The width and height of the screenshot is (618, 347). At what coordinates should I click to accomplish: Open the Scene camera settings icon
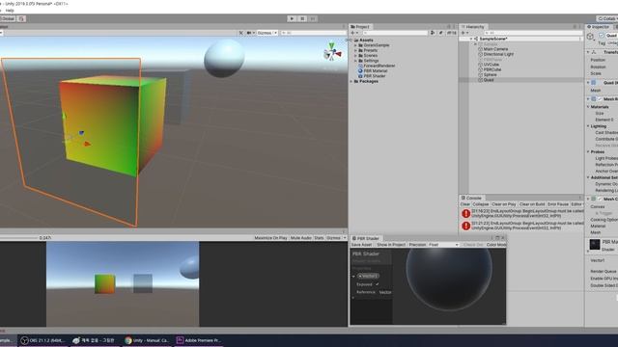(250, 33)
